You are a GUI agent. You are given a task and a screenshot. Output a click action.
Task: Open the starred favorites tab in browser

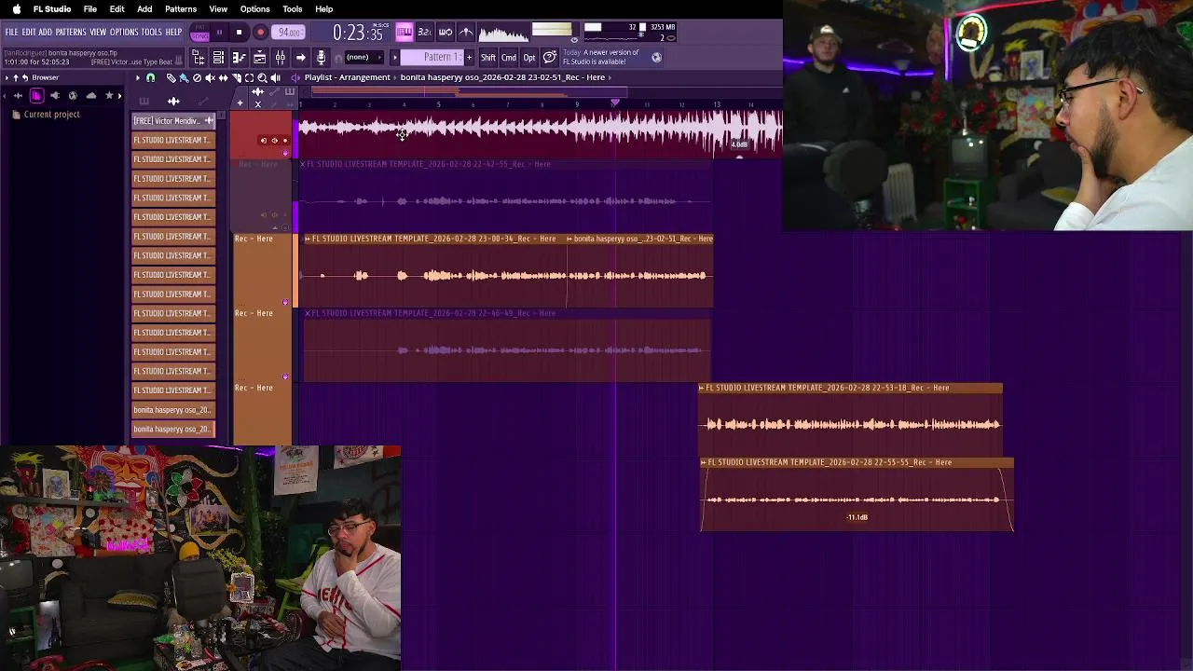coord(108,96)
